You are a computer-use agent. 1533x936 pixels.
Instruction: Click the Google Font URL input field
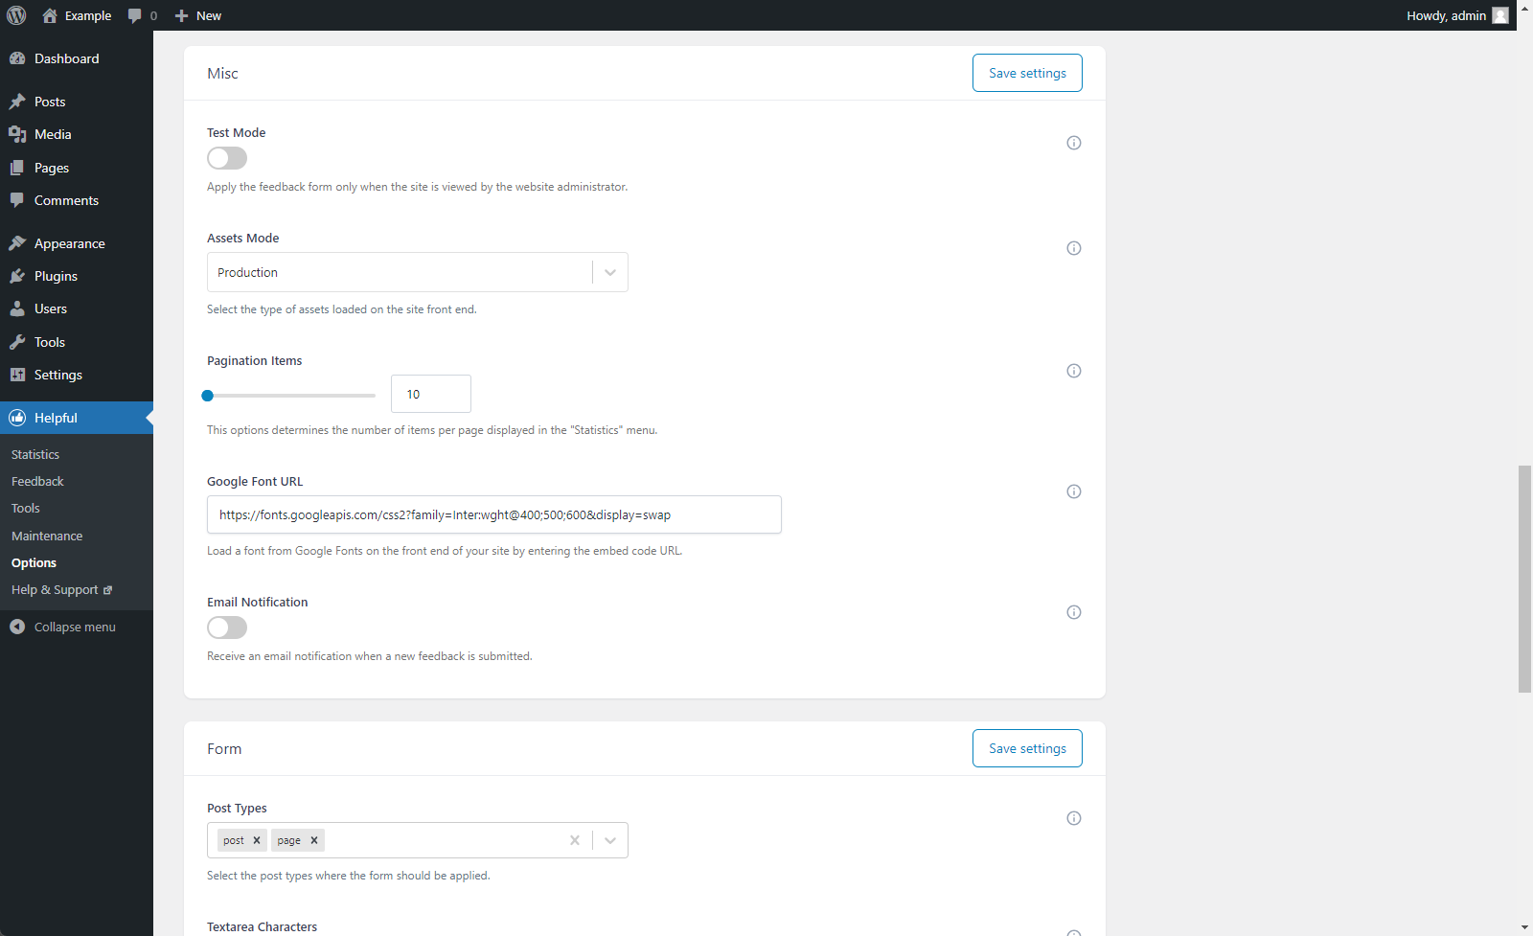(x=493, y=514)
